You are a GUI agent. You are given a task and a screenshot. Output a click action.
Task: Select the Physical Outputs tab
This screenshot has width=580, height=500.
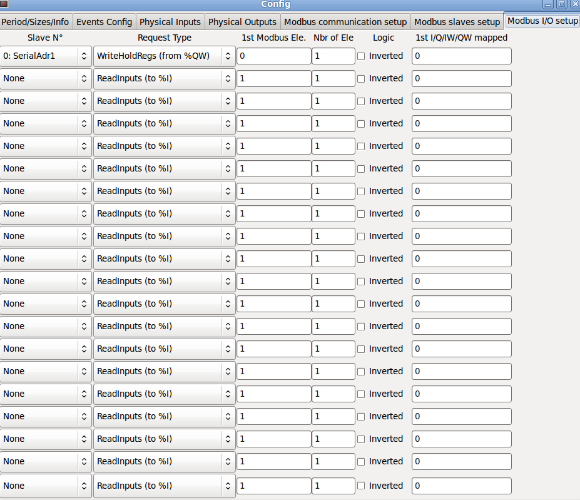coord(242,22)
